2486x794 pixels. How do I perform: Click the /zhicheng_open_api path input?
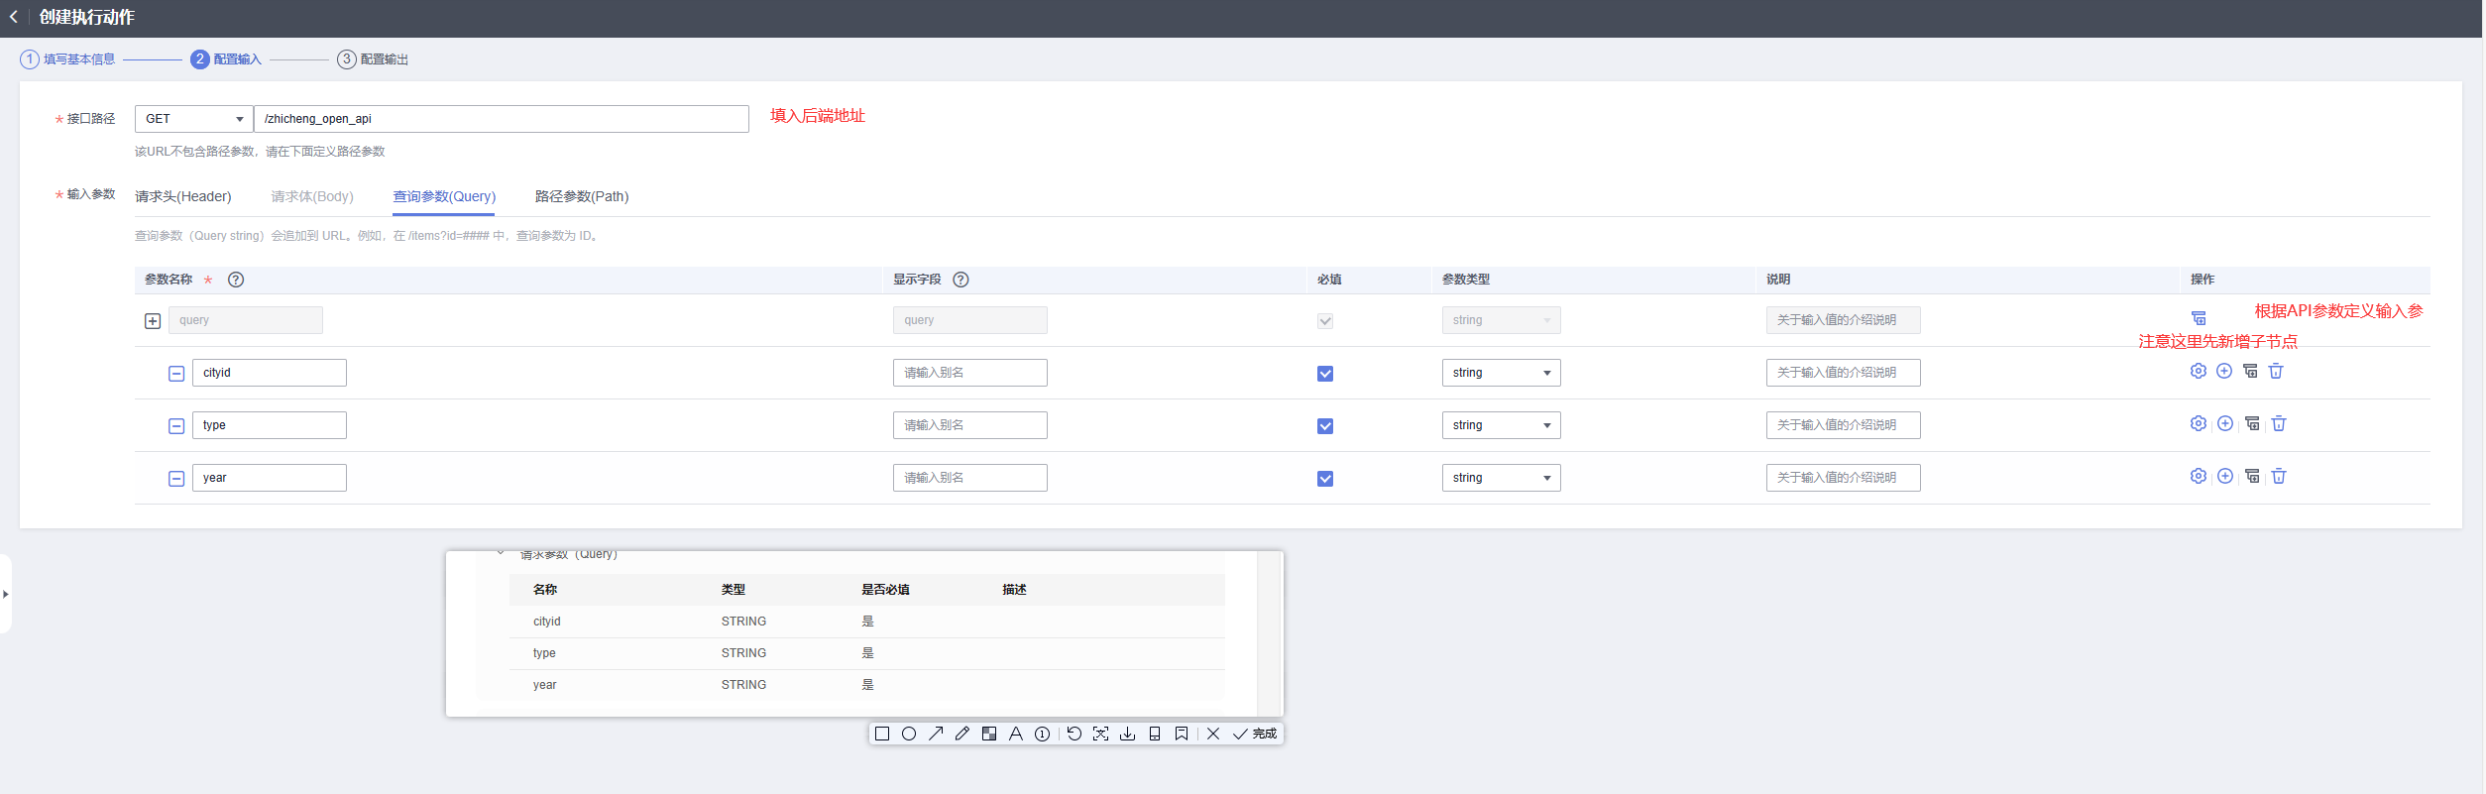pos(502,119)
